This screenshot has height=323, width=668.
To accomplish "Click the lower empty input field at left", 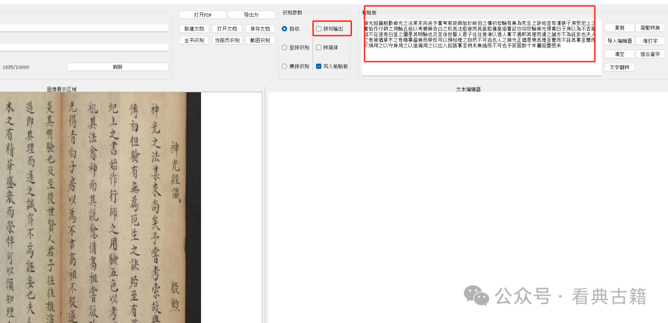I will click(x=84, y=47).
